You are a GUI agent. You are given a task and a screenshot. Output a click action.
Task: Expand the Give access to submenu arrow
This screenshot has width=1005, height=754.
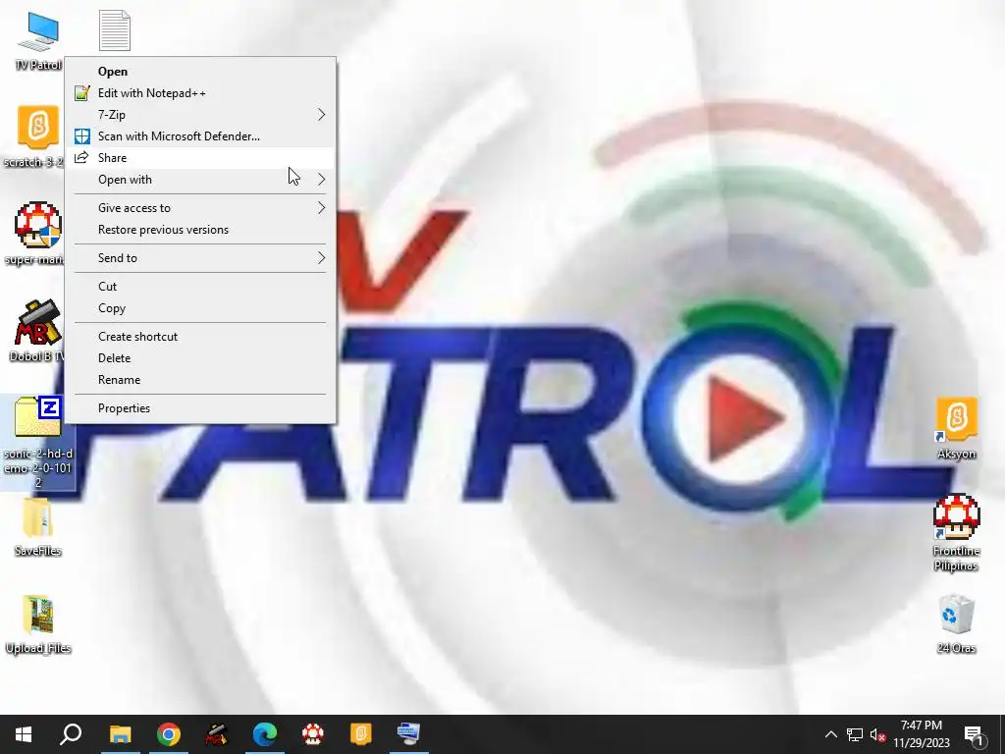(322, 208)
